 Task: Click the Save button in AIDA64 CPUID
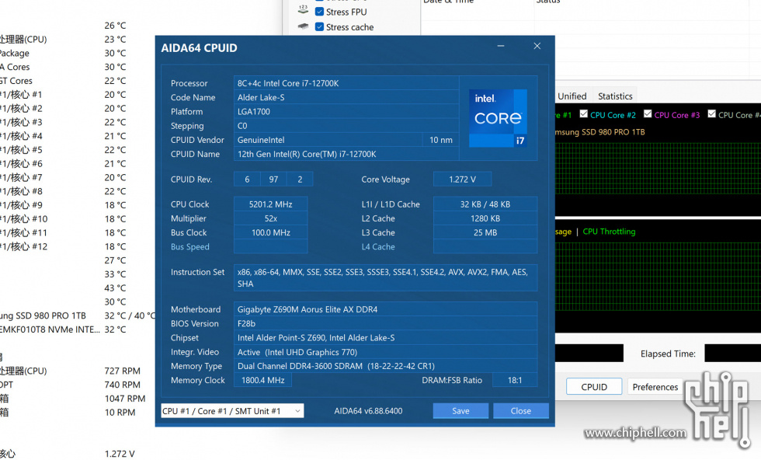(x=460, y=411)
